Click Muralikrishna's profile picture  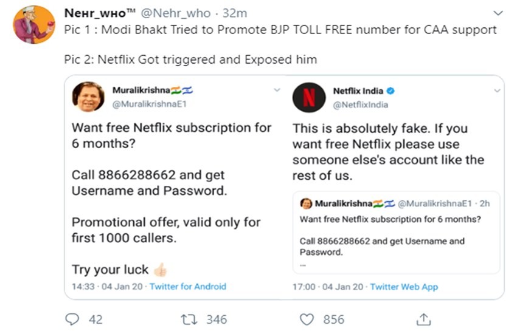89,97
